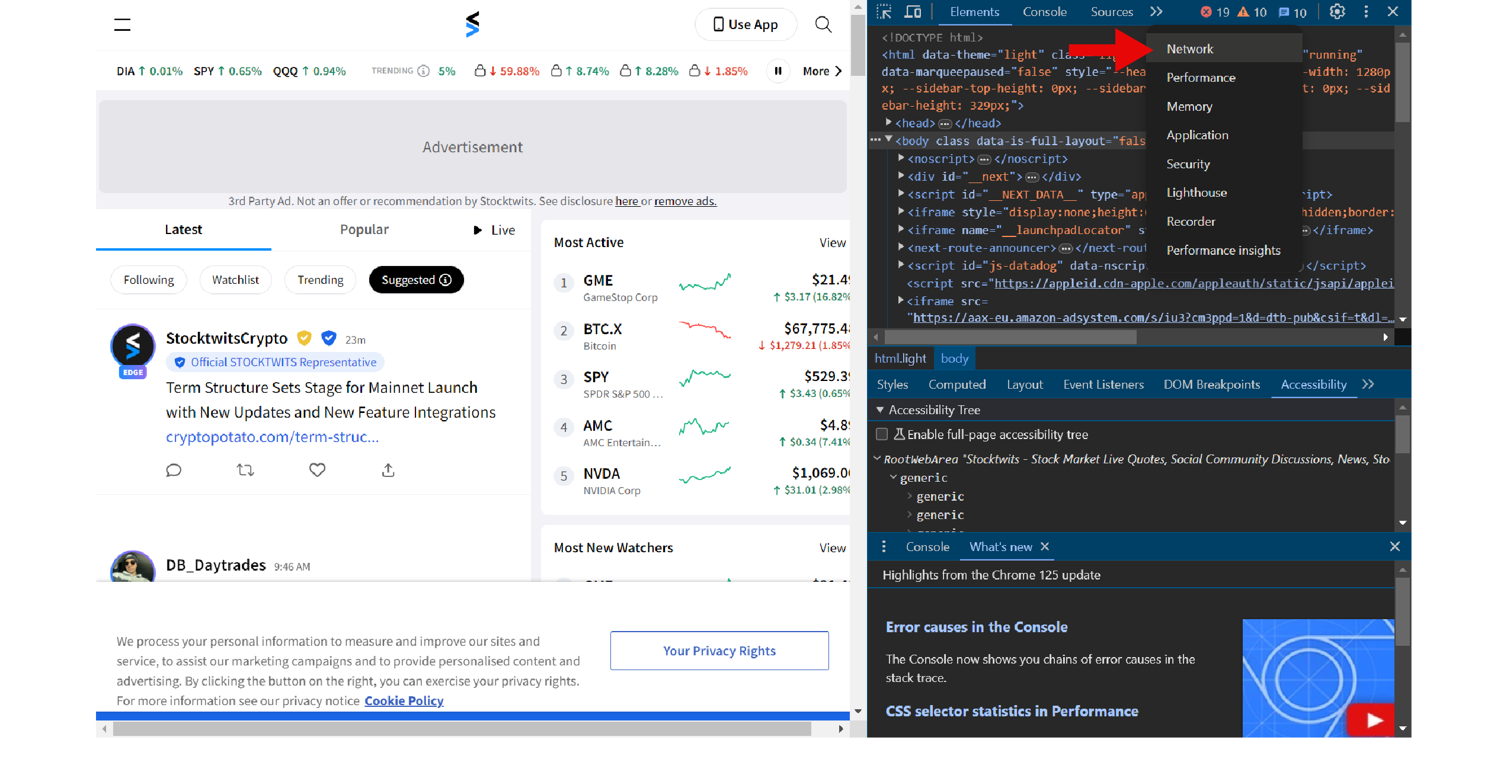1494x759 pixels.
Task: Open the Computed styles tab
Action: pos(956,385)
